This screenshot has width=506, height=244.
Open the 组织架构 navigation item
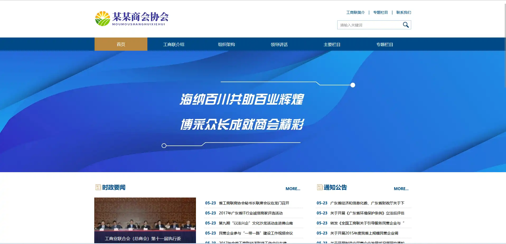click(226, 44)
